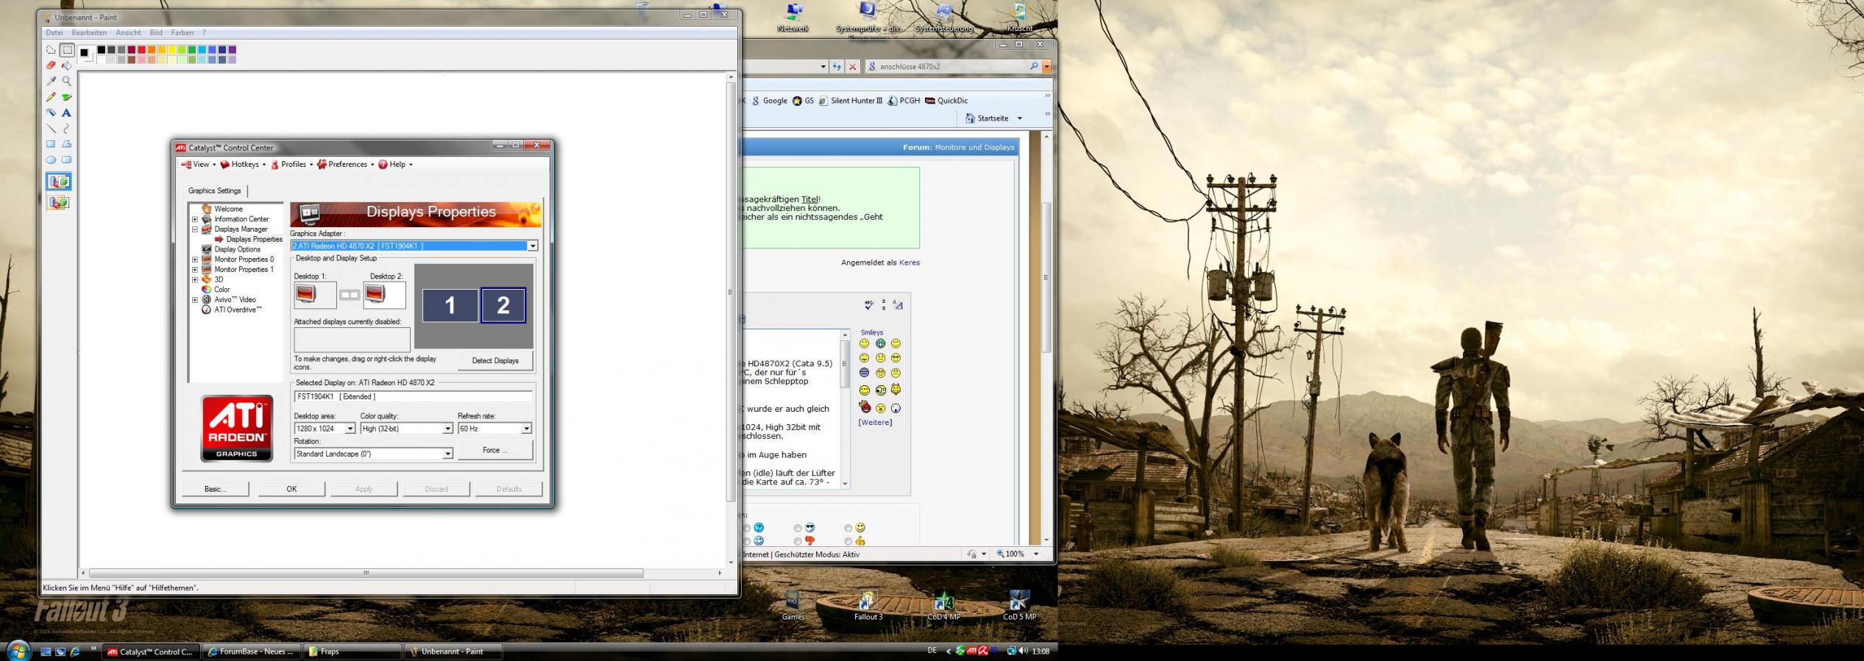Select the blue question-mark post icon radio

[x=747, y=528]
